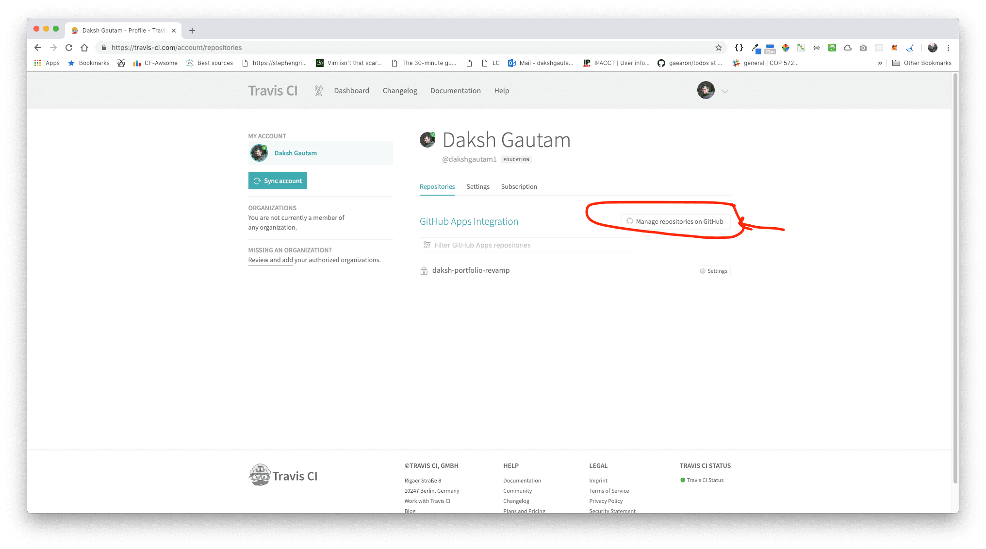Click the Sync account button
The height and width of the screenshot is (549, 986).
(278, 181)
